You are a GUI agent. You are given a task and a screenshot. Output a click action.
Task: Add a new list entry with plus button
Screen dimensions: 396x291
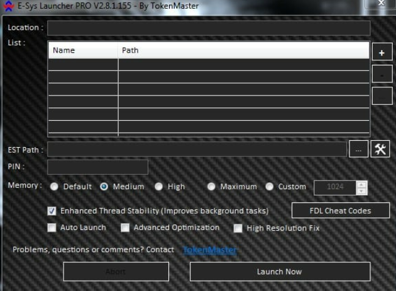coord(382,52)
